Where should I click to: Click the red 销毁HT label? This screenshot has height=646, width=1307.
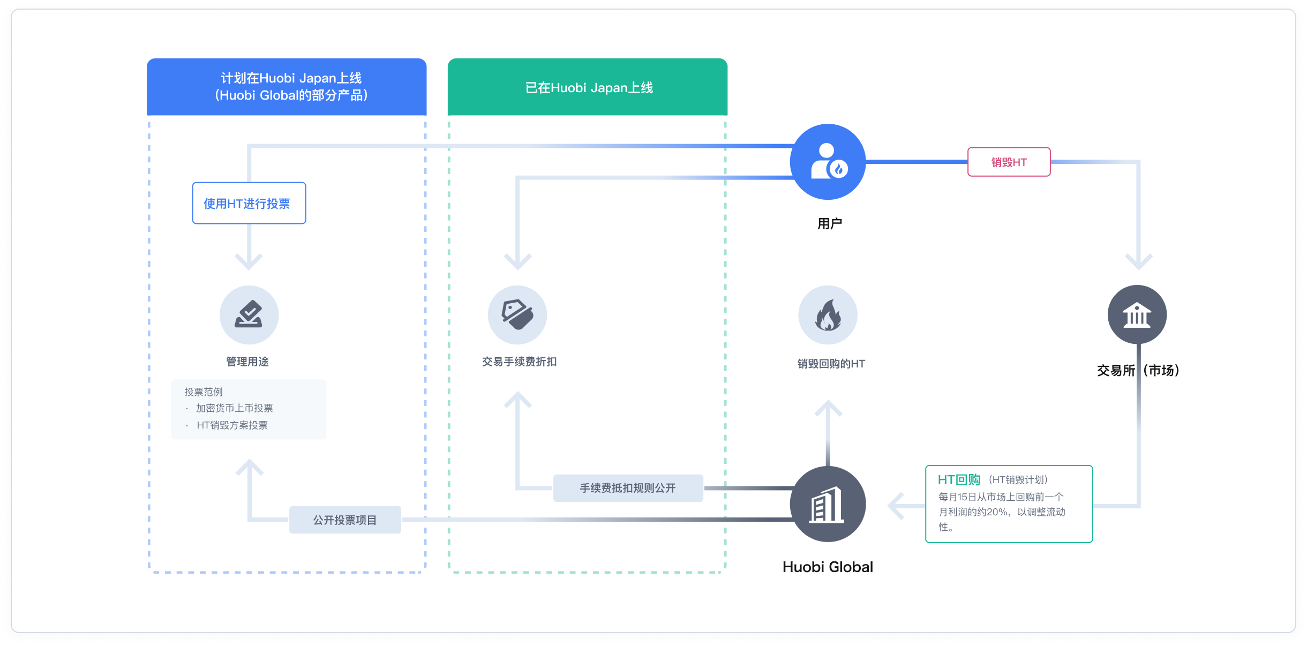tap(1009, 162)
